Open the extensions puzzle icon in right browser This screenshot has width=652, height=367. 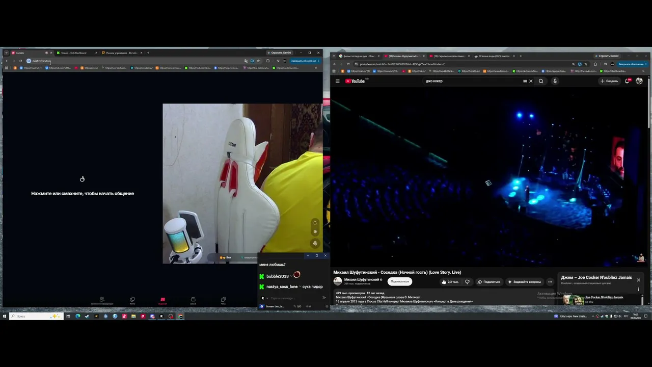click(595, 64)
